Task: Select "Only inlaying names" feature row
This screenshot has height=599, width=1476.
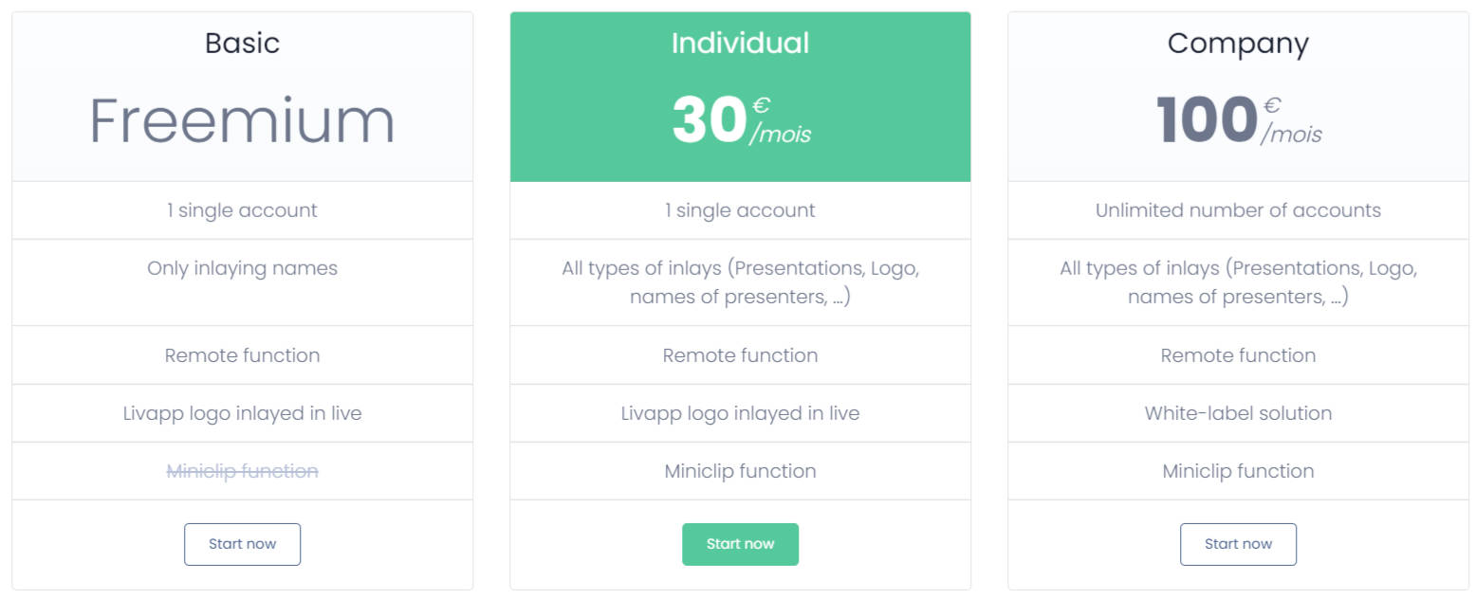Action: (242, 268)
